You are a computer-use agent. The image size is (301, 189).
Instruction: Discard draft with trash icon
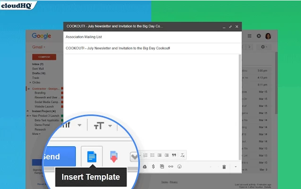click(224, 167)
